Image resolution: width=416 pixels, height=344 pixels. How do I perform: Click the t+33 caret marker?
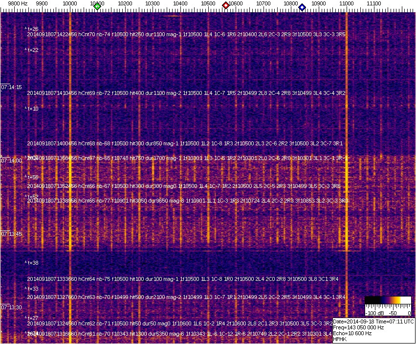click(x=32, y=289)
